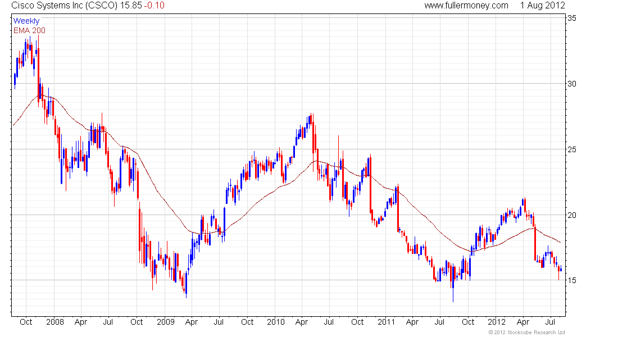Click the 25 price axis label
618x337 pixels.
pyautogui.click(x=572, y=149)
